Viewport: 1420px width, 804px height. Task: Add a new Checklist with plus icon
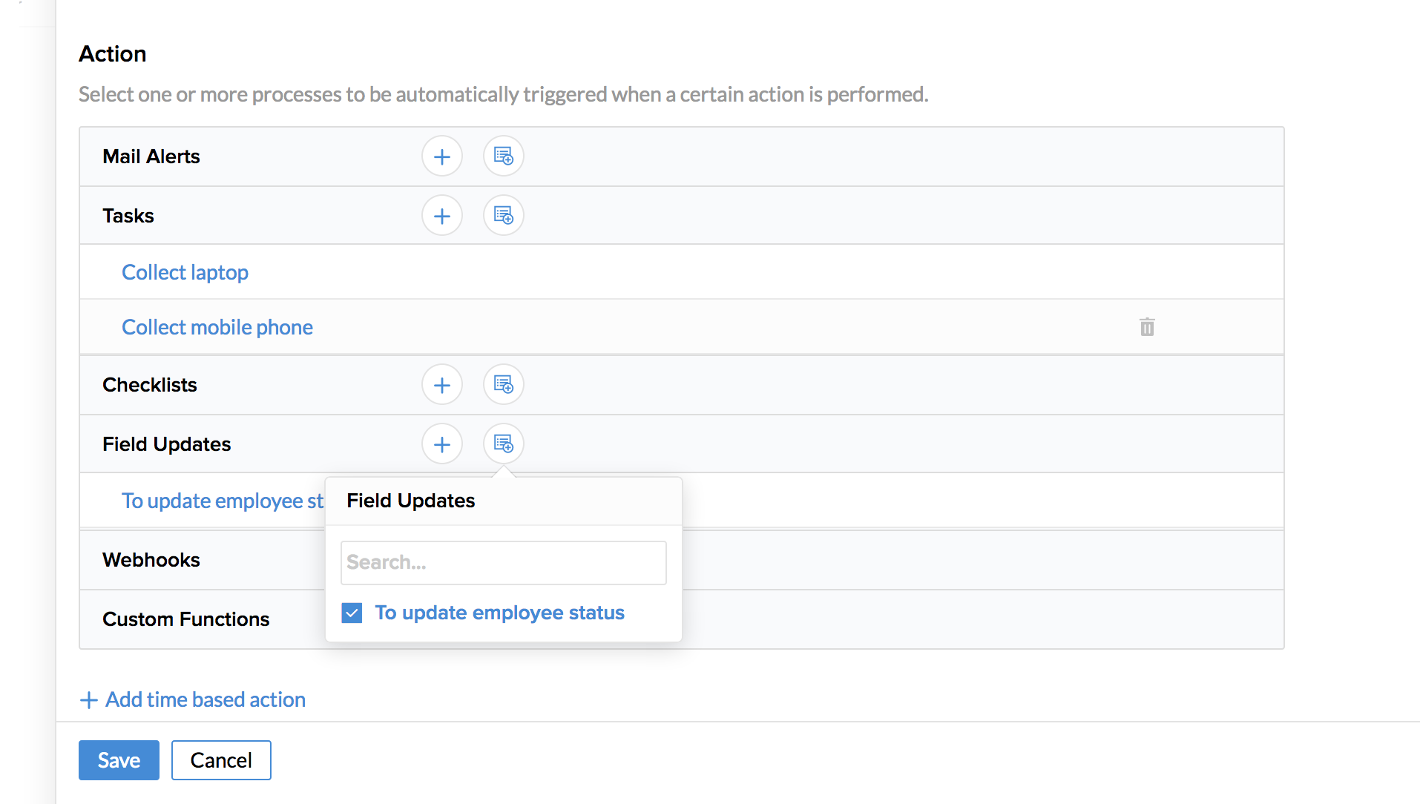click(x=442, y=385)
